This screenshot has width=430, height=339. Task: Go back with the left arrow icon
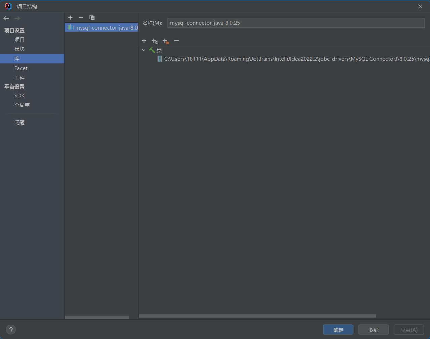tap(6, 18)
